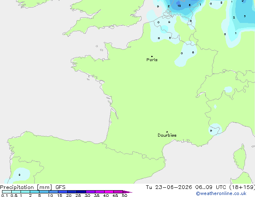Screen dimensions: 255x197
Task: Pick the 25–30 mm dark blue swatch
Action: coord(81,192)
